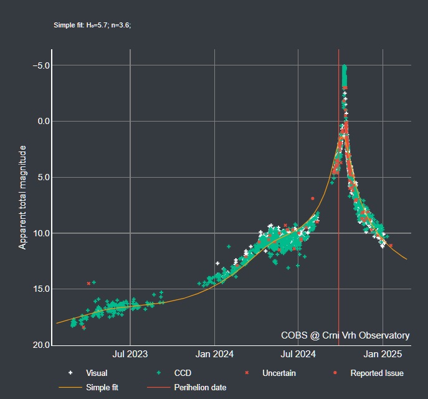Click the orange line sample beside Simple fit
The image size is (428, 399).
pos(70,387)
